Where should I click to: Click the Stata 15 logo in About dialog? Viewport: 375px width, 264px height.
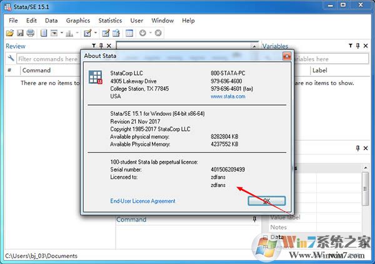pos(96,77)
